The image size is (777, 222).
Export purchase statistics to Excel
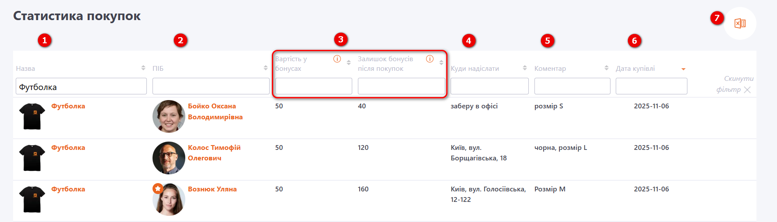740,24
